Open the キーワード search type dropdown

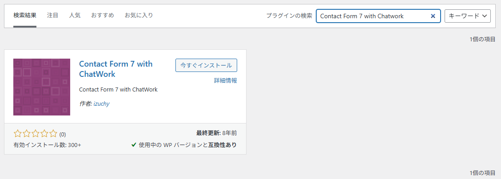pyautogui.click(x=467, y=16)
